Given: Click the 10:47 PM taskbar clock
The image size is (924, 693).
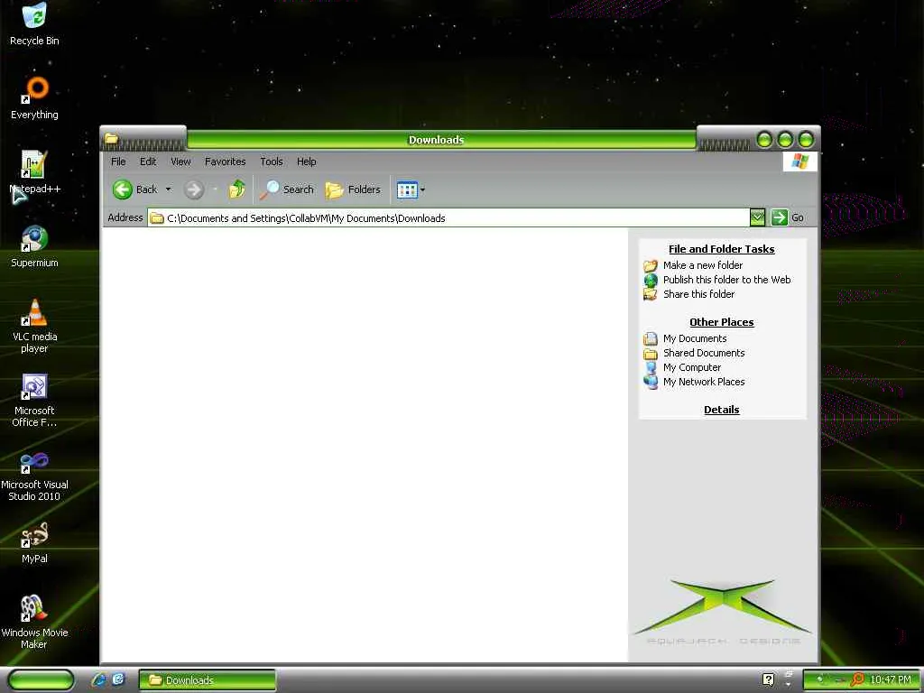Looking at the screenshot, I should click(x=891, y=680).
